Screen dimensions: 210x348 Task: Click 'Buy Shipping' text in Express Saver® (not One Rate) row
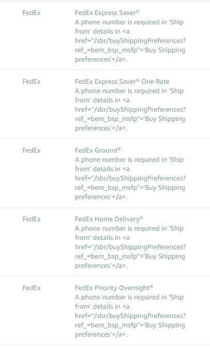pyautogui.click(x=165, y=50)
